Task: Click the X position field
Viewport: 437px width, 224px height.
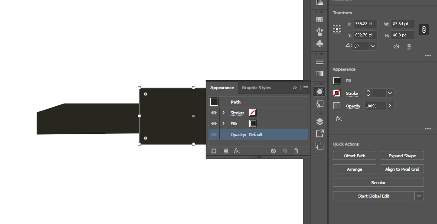Action: coord(365,24)
